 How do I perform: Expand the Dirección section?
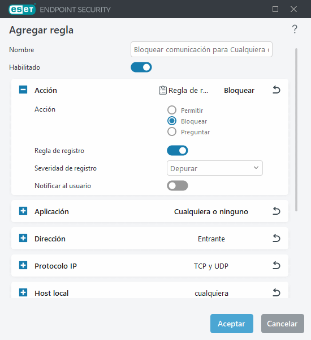click(23, 238)
